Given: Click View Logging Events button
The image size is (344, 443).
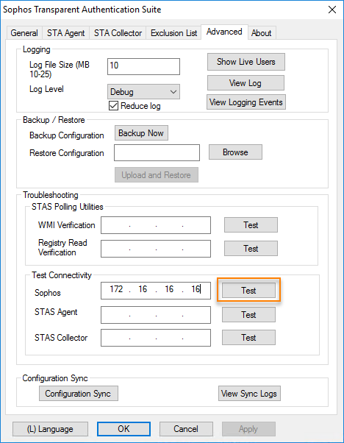Looking at the screenshot, I should coord(246,102).
